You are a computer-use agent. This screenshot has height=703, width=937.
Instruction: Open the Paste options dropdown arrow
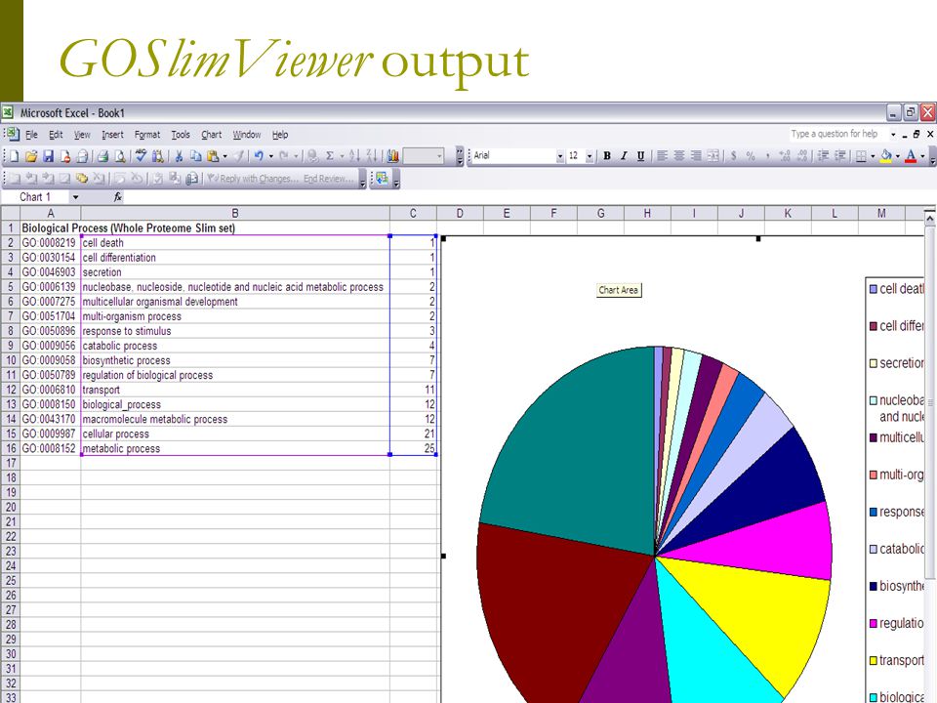coord(224,156)
